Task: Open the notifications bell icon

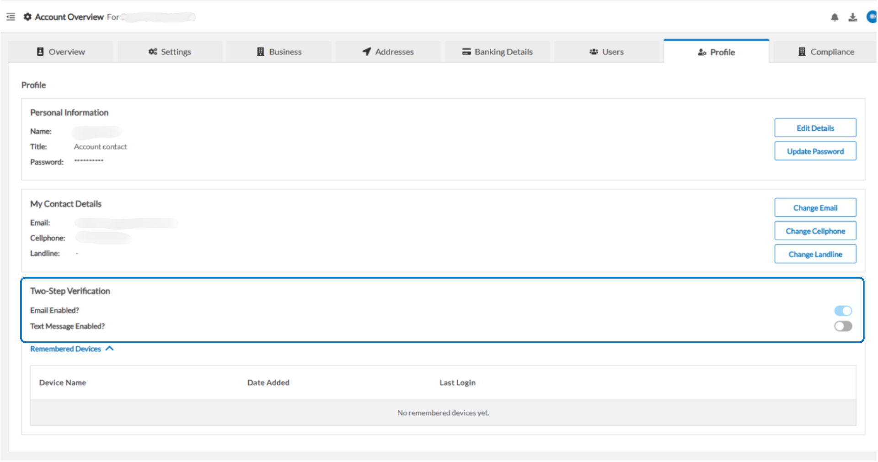Action: coord(835,17)
